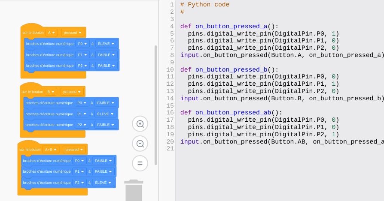This screenshot has height=201, width=384.
Task: Zoom in on the block workspace
Action: pos(140,124)
